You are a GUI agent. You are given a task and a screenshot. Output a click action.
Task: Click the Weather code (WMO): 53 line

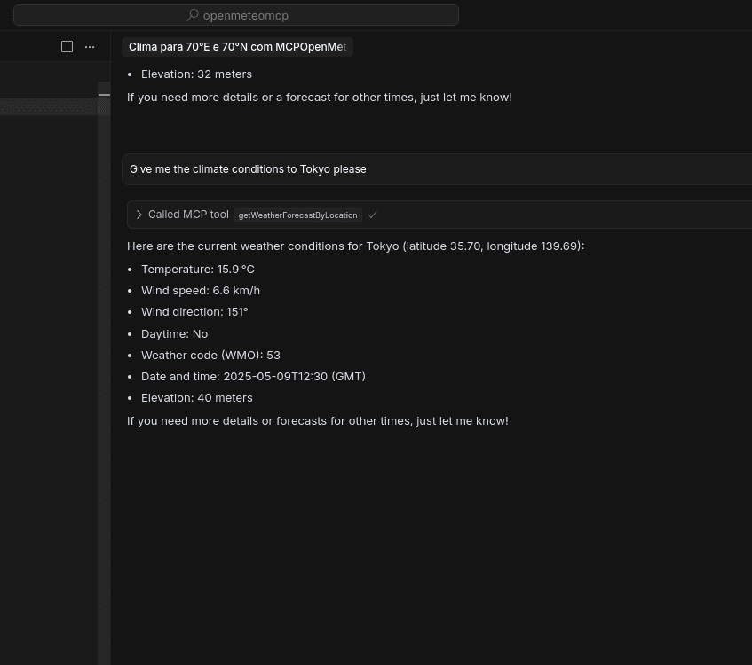point(210,355)
